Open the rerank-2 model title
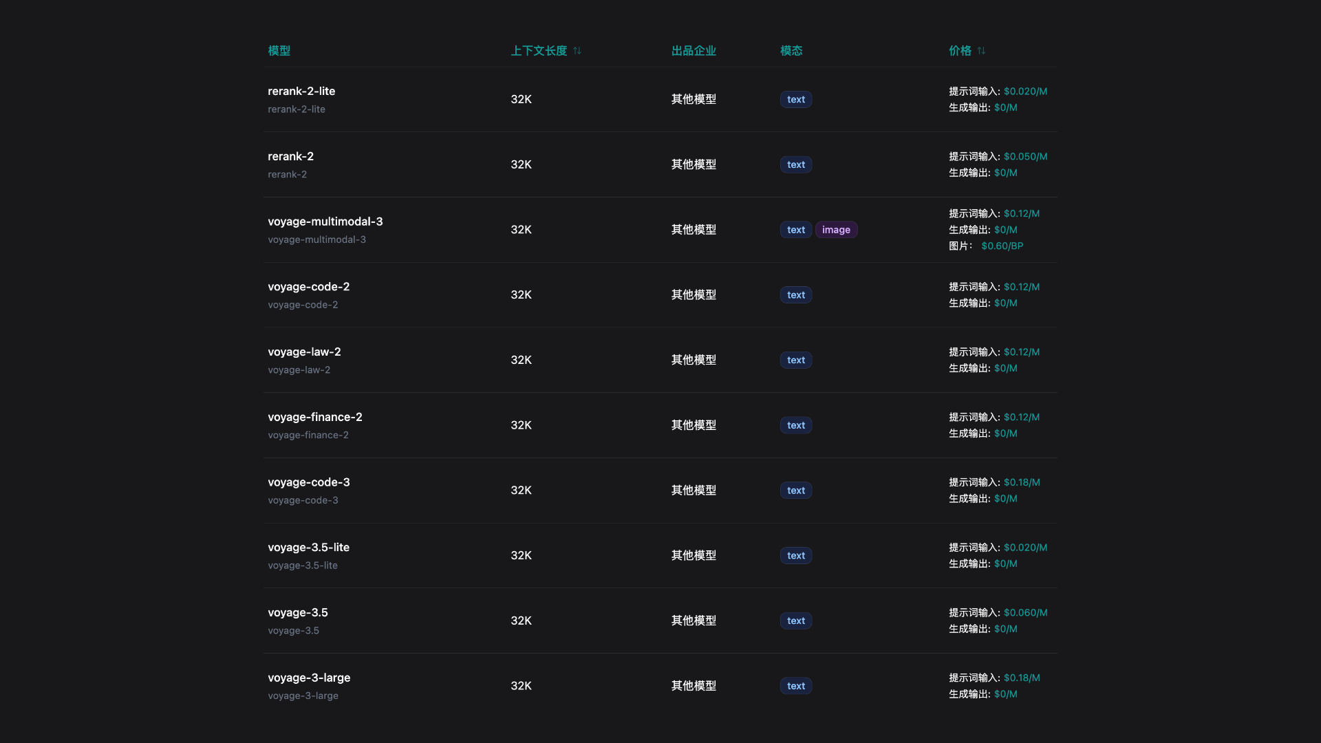The width and height of the screenshot is (1321, 743). coord(290,156)
